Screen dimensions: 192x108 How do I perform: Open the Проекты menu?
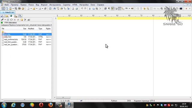(x=14, y=5)
